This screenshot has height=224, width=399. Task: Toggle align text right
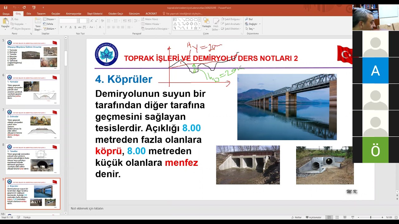(x=118, y=27)
